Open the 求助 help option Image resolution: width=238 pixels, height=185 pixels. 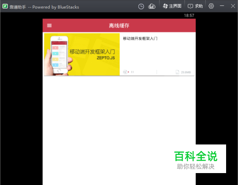195,6
